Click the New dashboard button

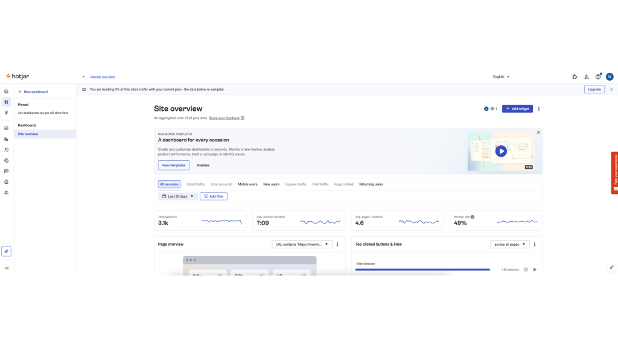point(33,92)
